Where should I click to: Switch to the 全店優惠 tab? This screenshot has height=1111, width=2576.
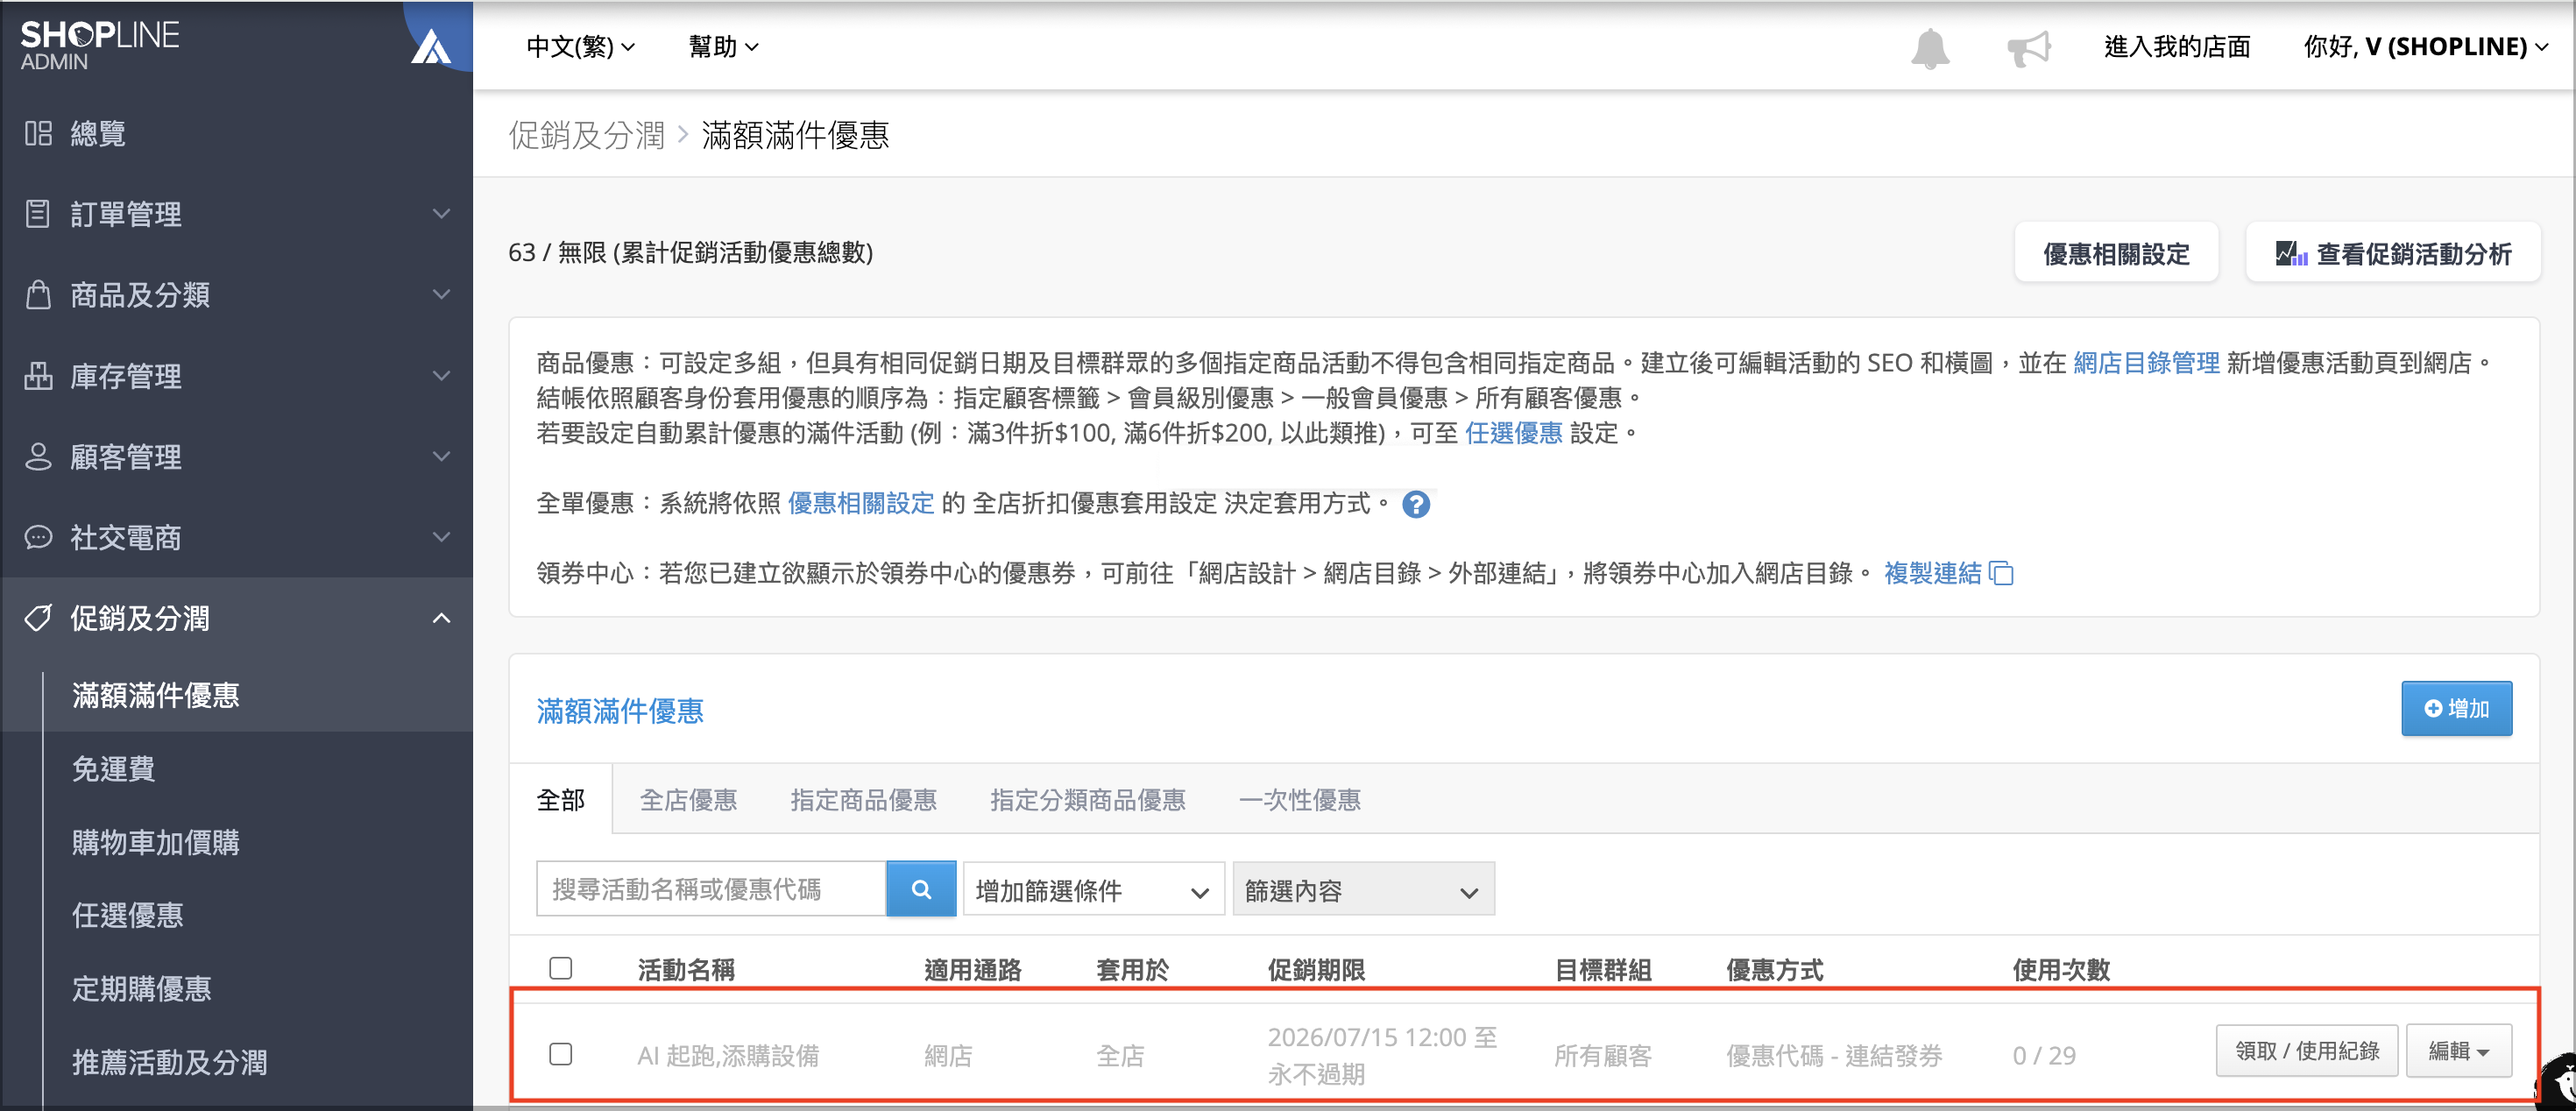(x=688, y=800)
